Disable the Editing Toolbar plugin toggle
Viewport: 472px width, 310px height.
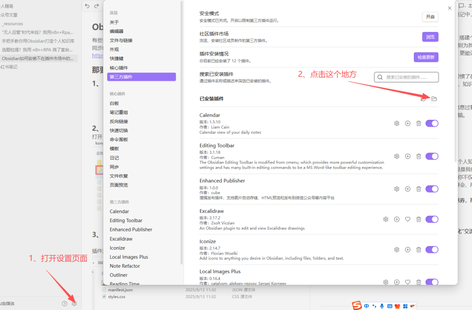[x=432, y=157]
